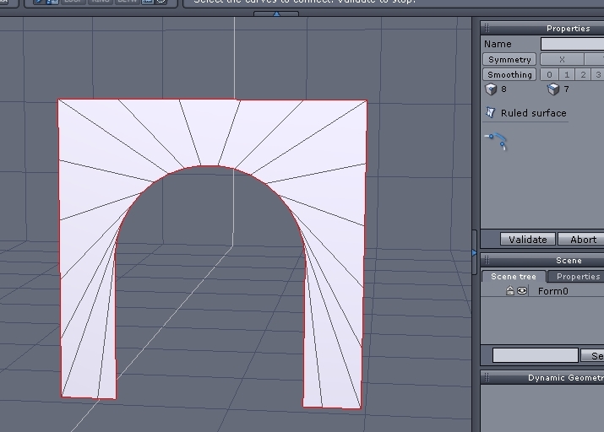Set smoothing level to 0

click(550, 74)
